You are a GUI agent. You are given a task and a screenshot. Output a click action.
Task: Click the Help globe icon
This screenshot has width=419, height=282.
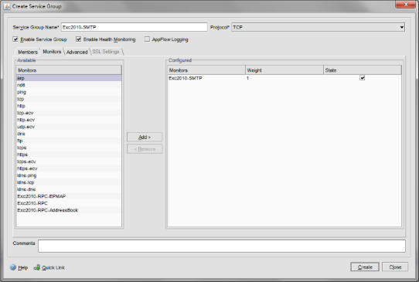[x=13, y=267]
